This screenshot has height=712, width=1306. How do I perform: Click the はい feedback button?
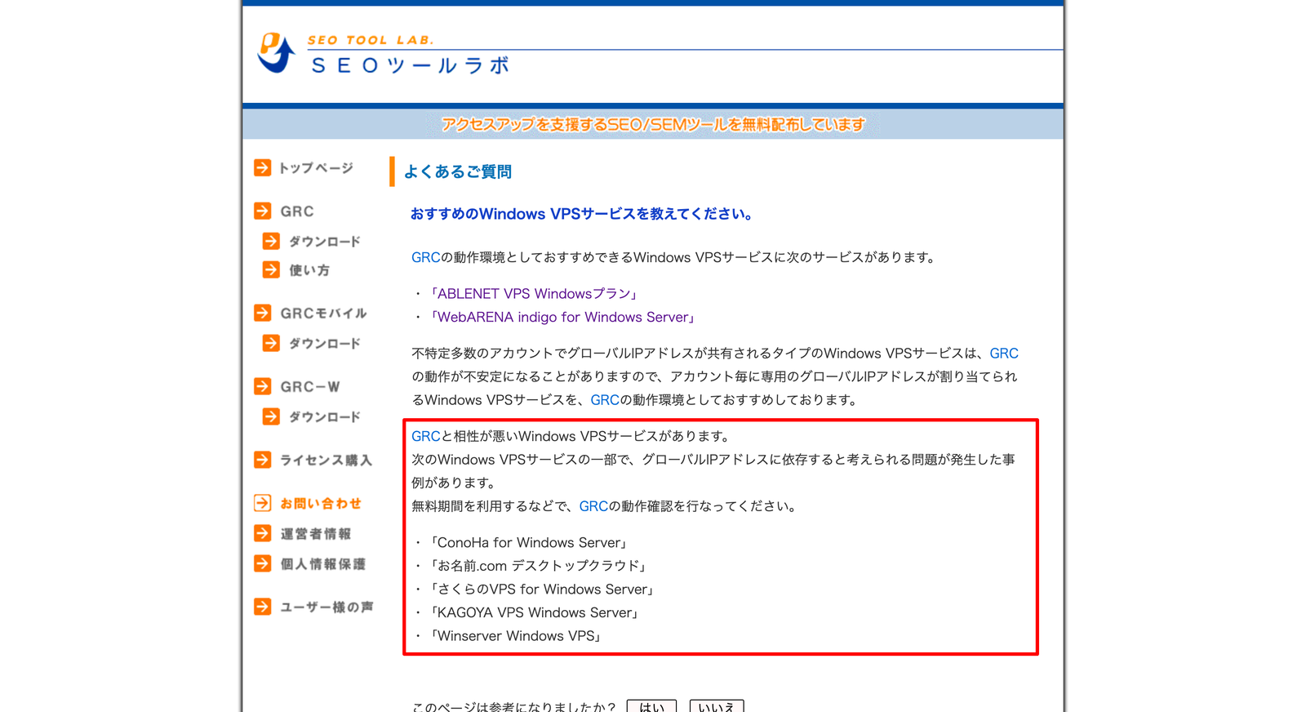click(651, 706)
